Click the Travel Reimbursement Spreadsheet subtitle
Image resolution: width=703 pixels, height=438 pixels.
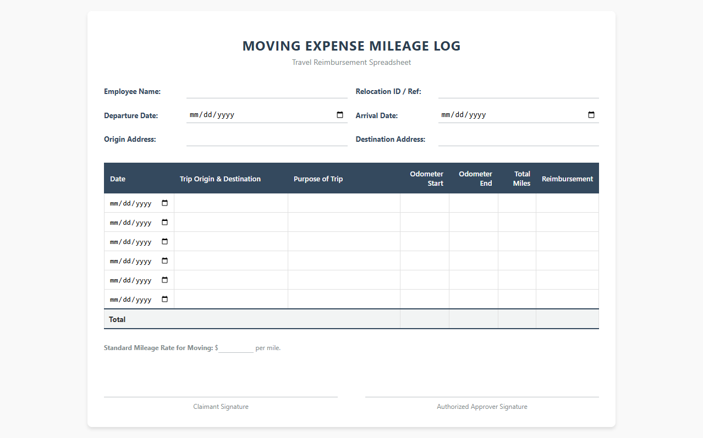coord(351,62)
